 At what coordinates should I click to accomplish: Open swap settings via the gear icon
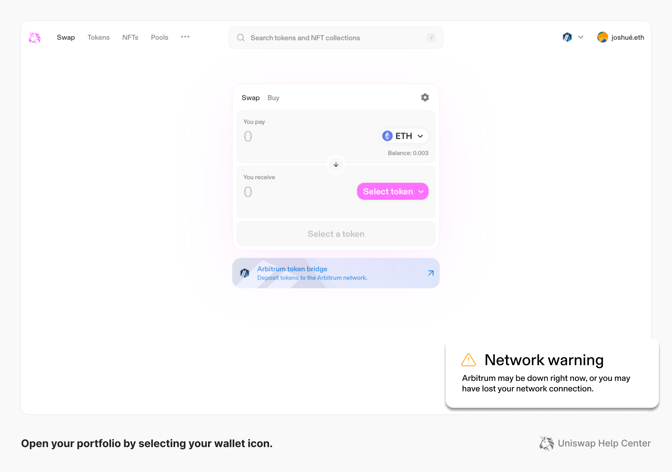pyautogui.click(x=425, y=97)
